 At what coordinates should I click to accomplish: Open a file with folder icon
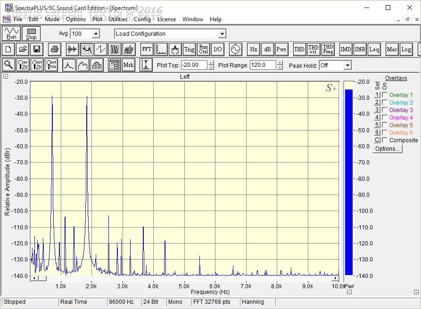(23, 49)
